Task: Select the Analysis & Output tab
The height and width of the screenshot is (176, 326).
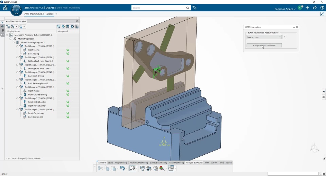Action: 194,162
